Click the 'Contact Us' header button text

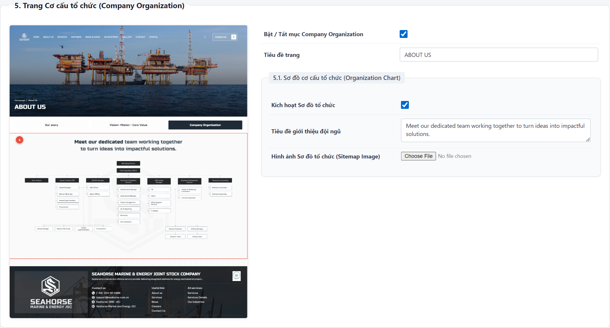(x=221, y=37)
